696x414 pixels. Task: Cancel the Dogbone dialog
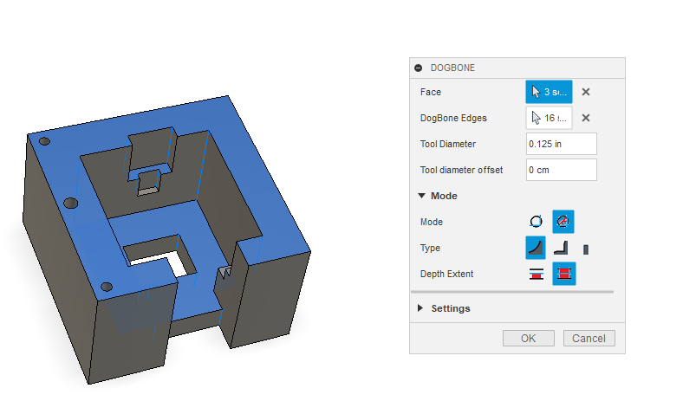pyautogui.click(x=589, y=338)
